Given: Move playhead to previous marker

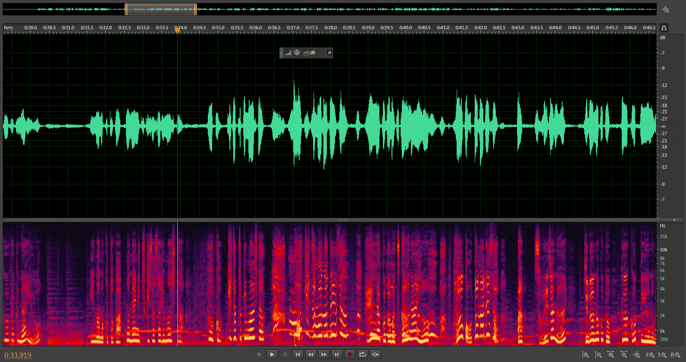Looking at the screenshot, I should pos(298,355).
